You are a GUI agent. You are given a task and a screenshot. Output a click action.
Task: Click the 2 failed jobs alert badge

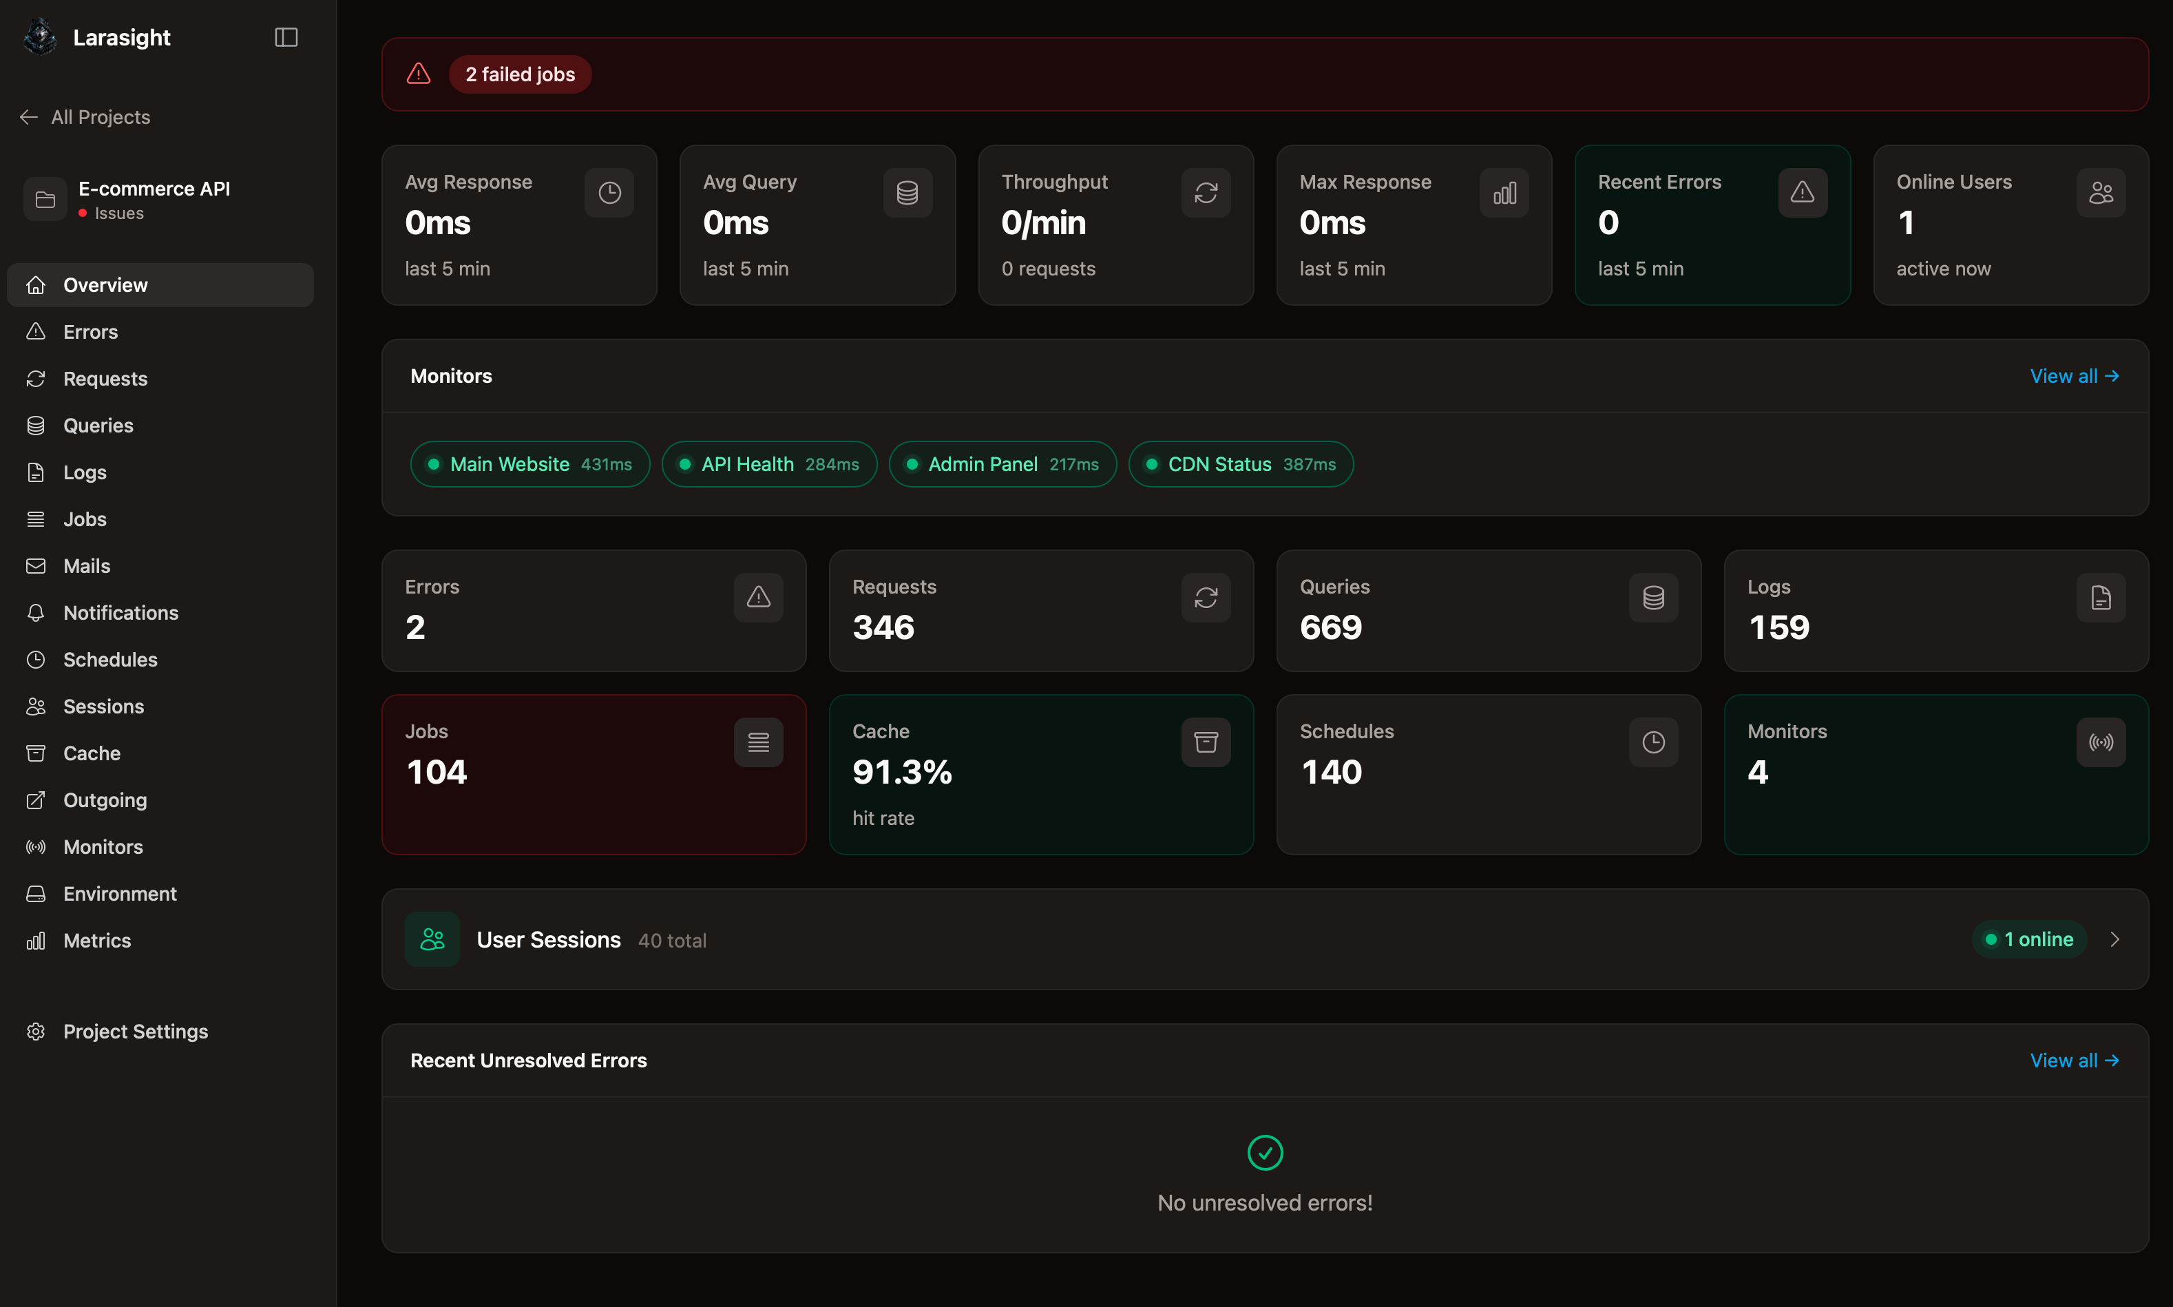(519, 74)
